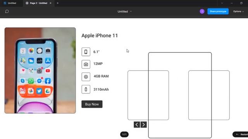The width and height of the screenshot is (248, 139).
Task: Click the Restart button
Action: (240, 134)
